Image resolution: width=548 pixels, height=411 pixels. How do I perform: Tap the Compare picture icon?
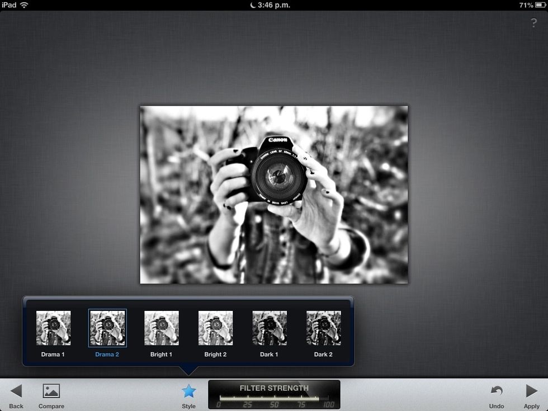[x=51, y=391]
